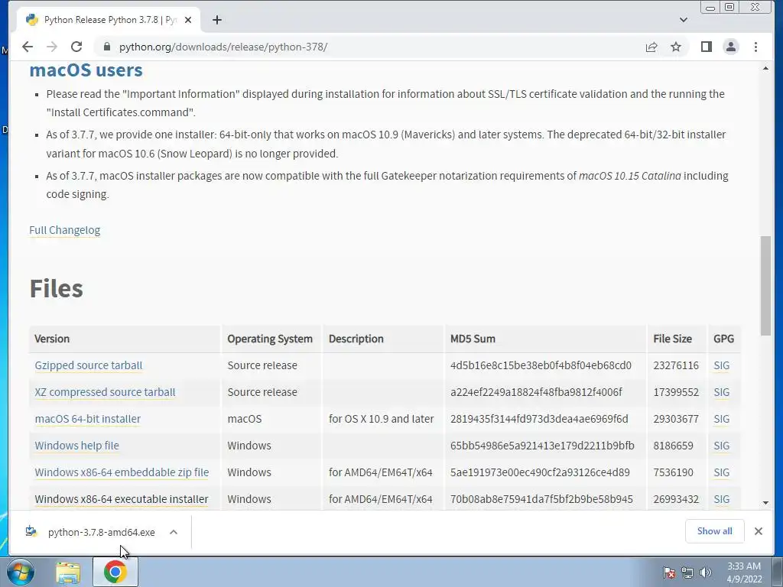Viewport: 783px width, 587px height.
Task: Open the browser side panel
Action: (x=706, y=47)
